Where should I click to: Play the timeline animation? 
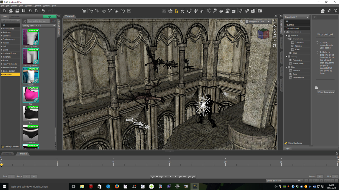(x=171, y=177)
